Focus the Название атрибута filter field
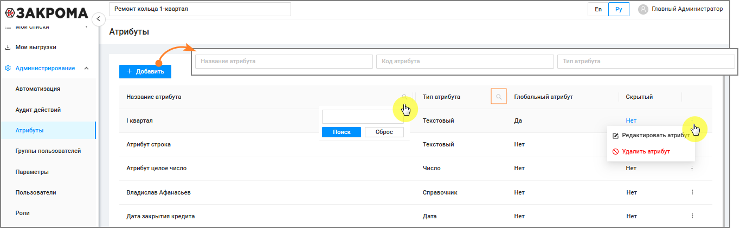This screenshot has width=740, height=228. (284, 61)
